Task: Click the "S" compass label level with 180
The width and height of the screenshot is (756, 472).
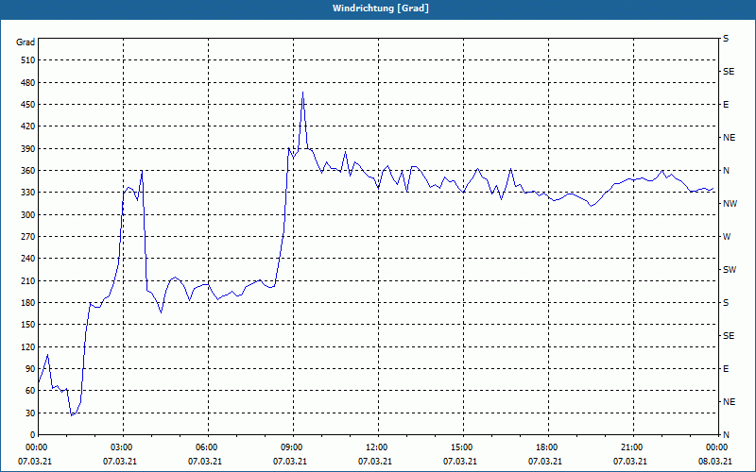Action: tap(726, 303)
